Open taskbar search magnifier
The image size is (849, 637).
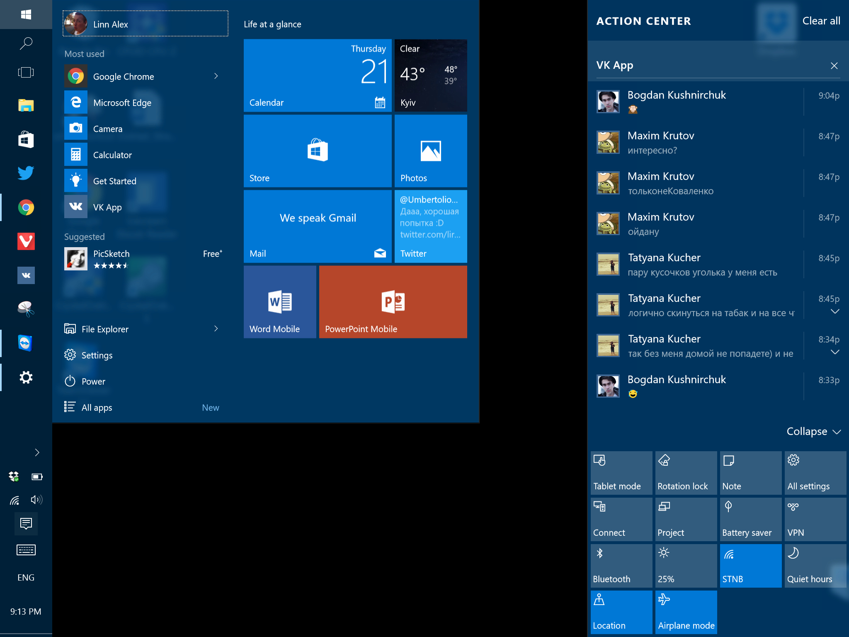click(26, 43)
